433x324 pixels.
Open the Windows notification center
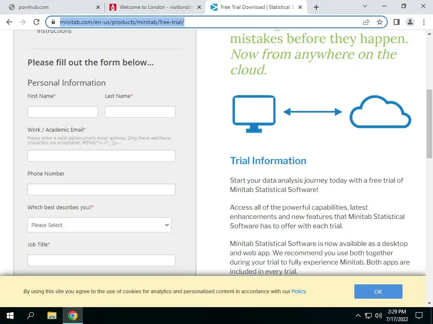[x=419, y=316]
